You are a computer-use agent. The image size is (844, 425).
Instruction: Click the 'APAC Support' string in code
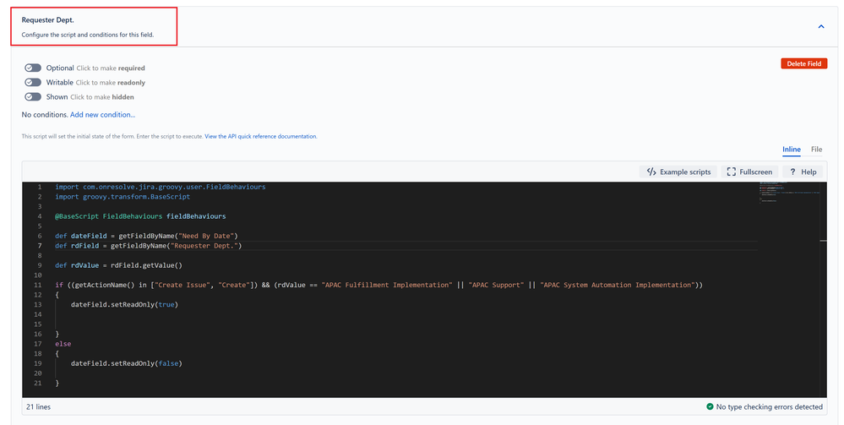496,285
